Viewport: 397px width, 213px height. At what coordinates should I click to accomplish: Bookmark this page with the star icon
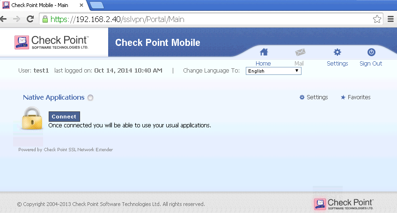(x=377, y=19)
